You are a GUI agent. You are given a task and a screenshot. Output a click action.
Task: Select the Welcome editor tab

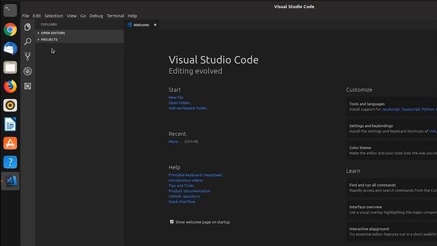coord(142,25)
